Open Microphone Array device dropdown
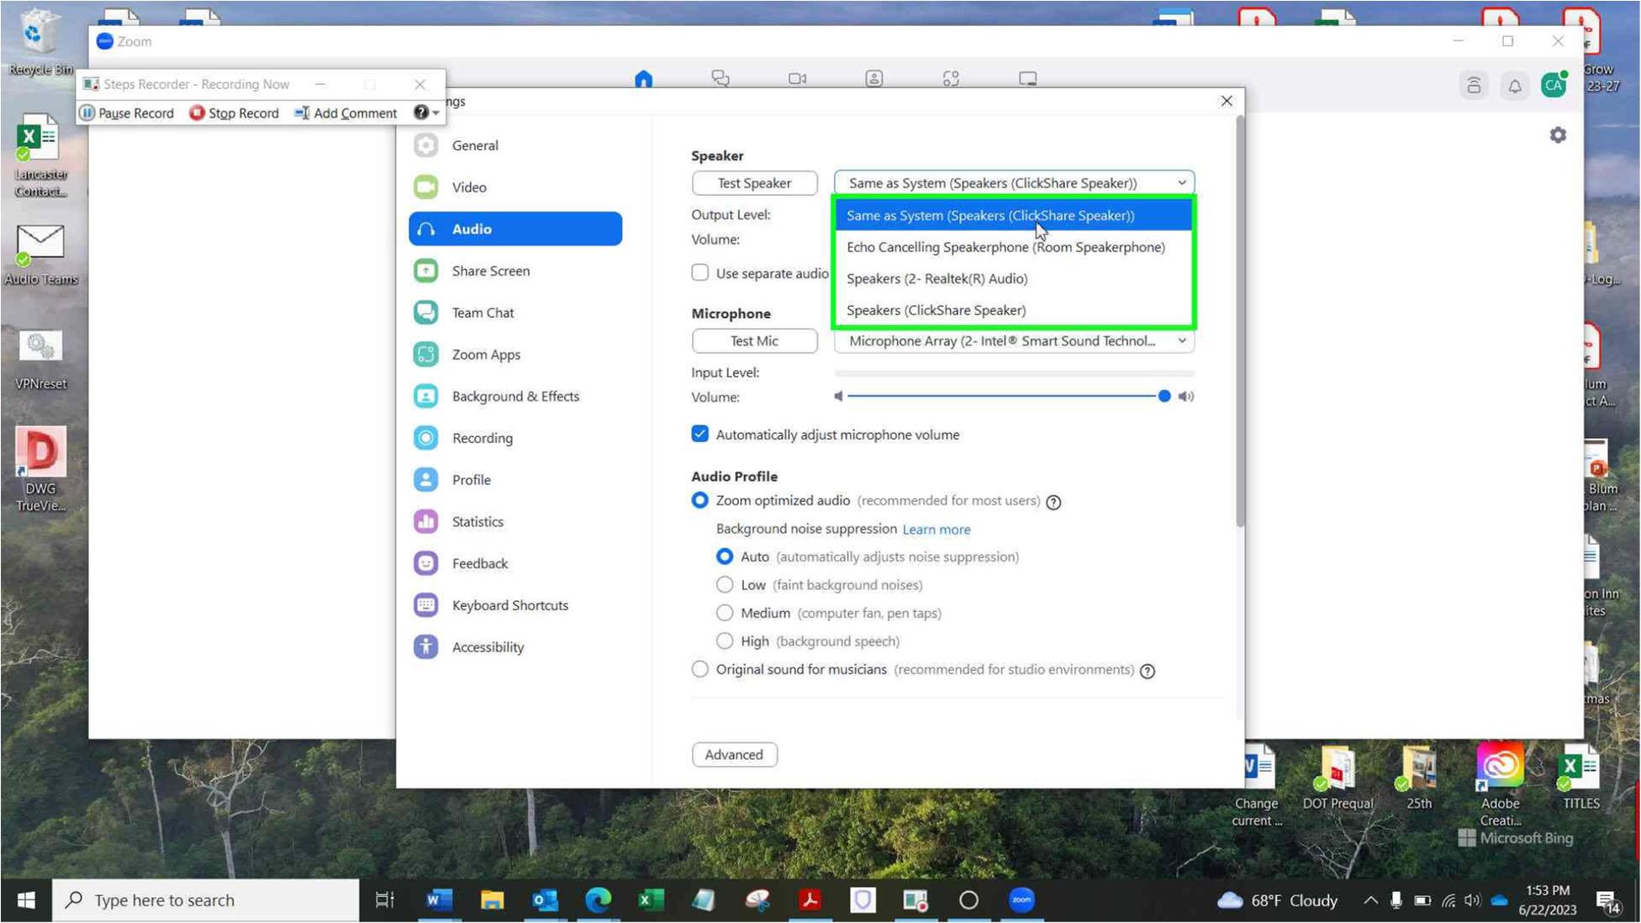The image size is (1641, 923). click(x=1014, y=340)
